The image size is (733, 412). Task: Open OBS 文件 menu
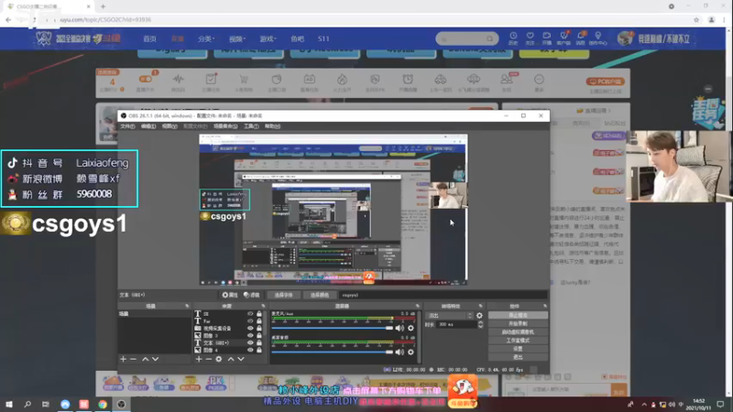click(x=127, y=126)
